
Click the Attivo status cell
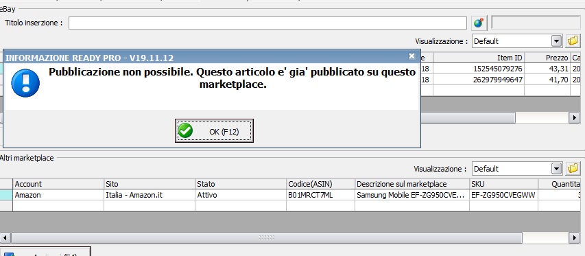point(241,195)
